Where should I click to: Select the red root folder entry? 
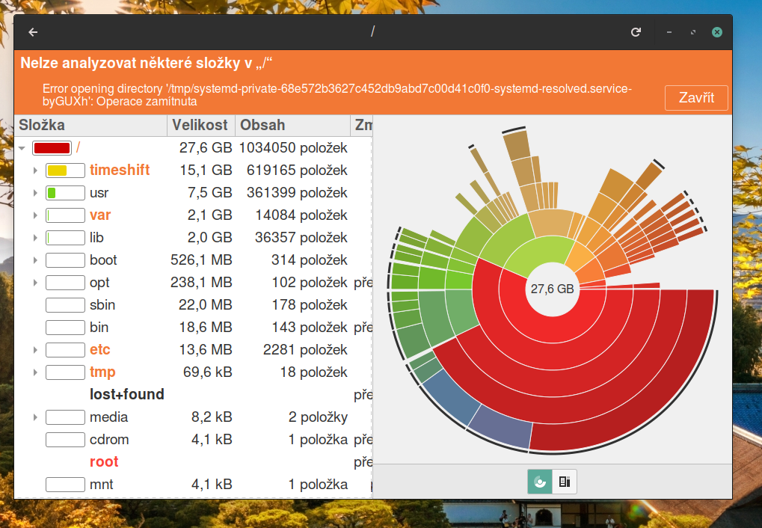tap(104, 461)
